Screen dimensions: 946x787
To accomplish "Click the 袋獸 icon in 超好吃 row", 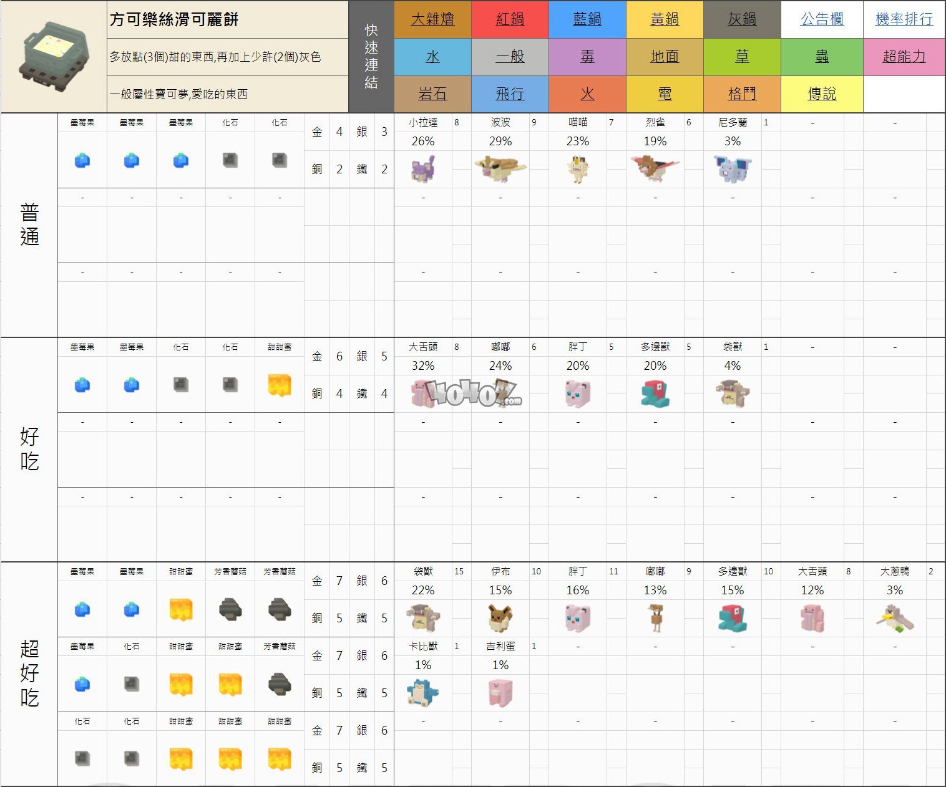I will [x=423, y=618].
